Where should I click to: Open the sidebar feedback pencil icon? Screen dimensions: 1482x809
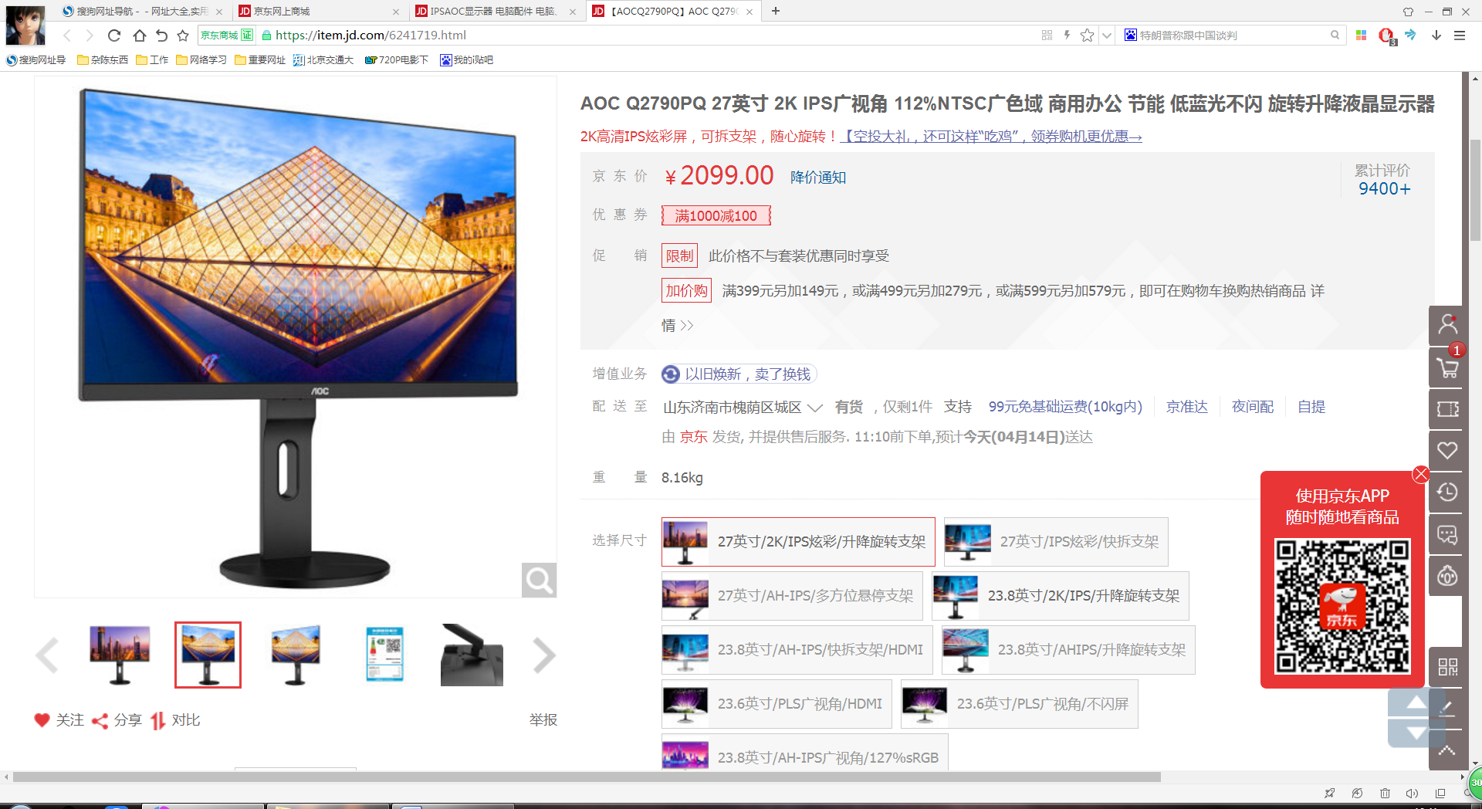click(1447, 707)
